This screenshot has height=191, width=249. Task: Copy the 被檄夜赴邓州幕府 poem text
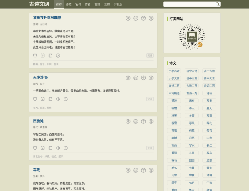pyautogui.click(x=50, y=56)
